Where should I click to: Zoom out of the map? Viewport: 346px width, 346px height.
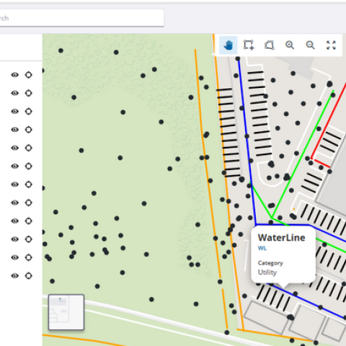310,45
